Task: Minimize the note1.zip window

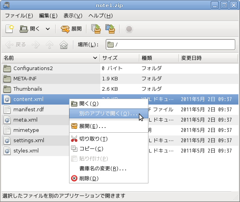Action: pyautogui.click(x=215, y=6)
